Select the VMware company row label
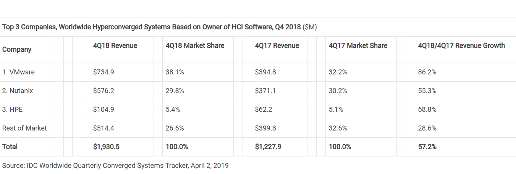The image size is (516, 174). coord(19,72)
